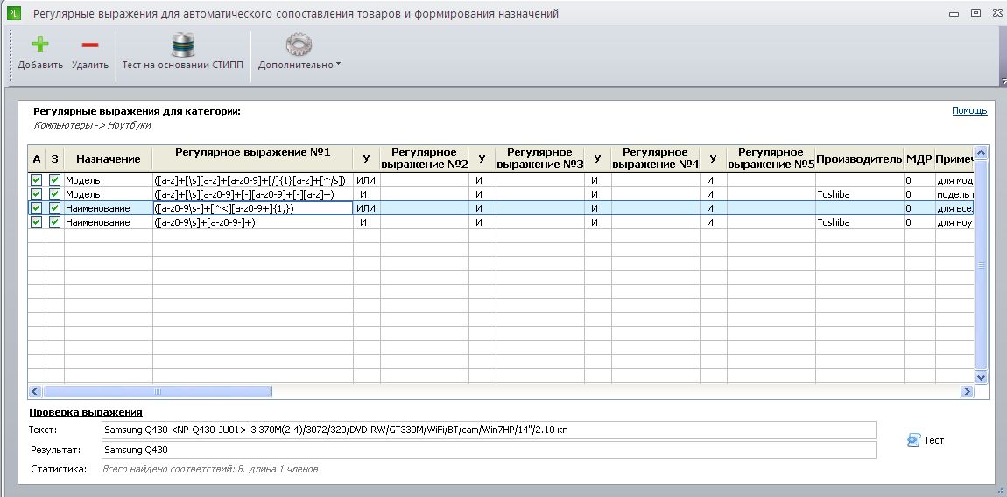Viewport: 1007px width, 497px height.
Task: Click the green plus Добавить icon
Action: pos(39,45)
